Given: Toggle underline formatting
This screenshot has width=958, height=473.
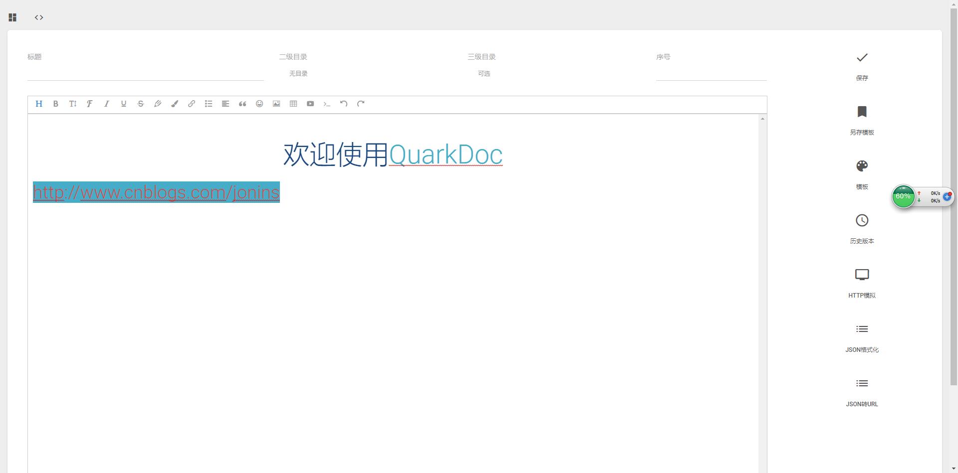Looking at the screenshot, I should pos(124,104).
